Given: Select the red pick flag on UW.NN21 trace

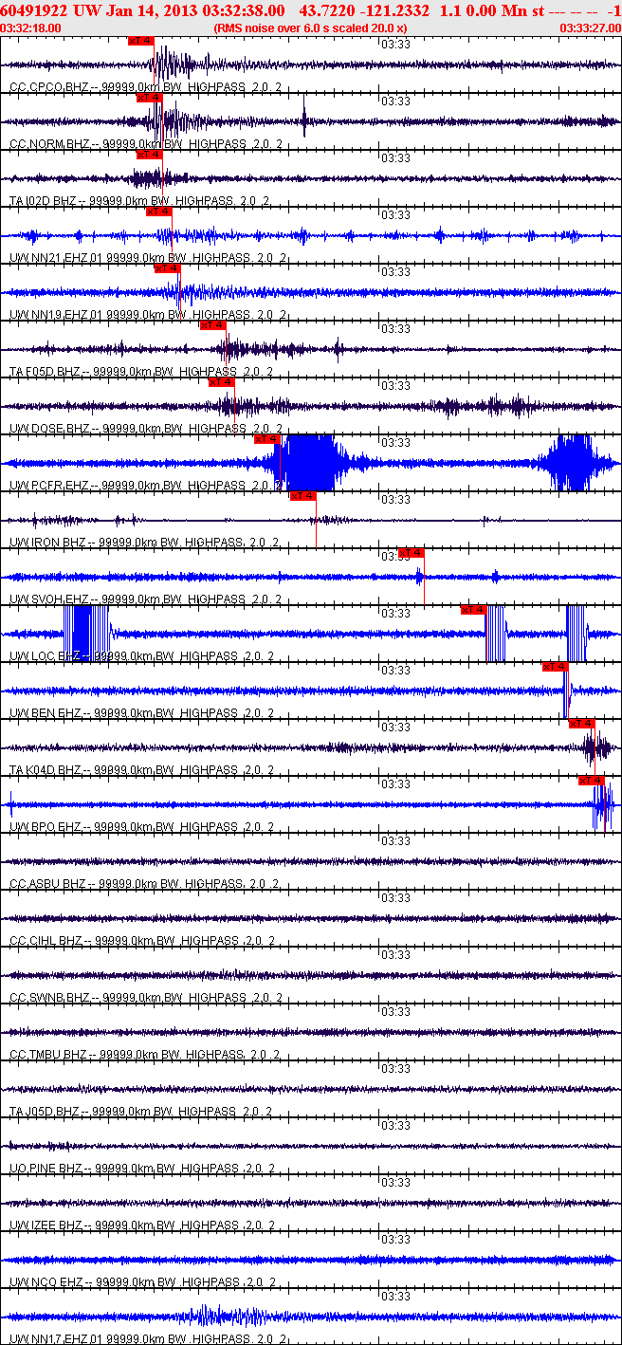Looking at the screenshot, I should [x=159, y=212].
